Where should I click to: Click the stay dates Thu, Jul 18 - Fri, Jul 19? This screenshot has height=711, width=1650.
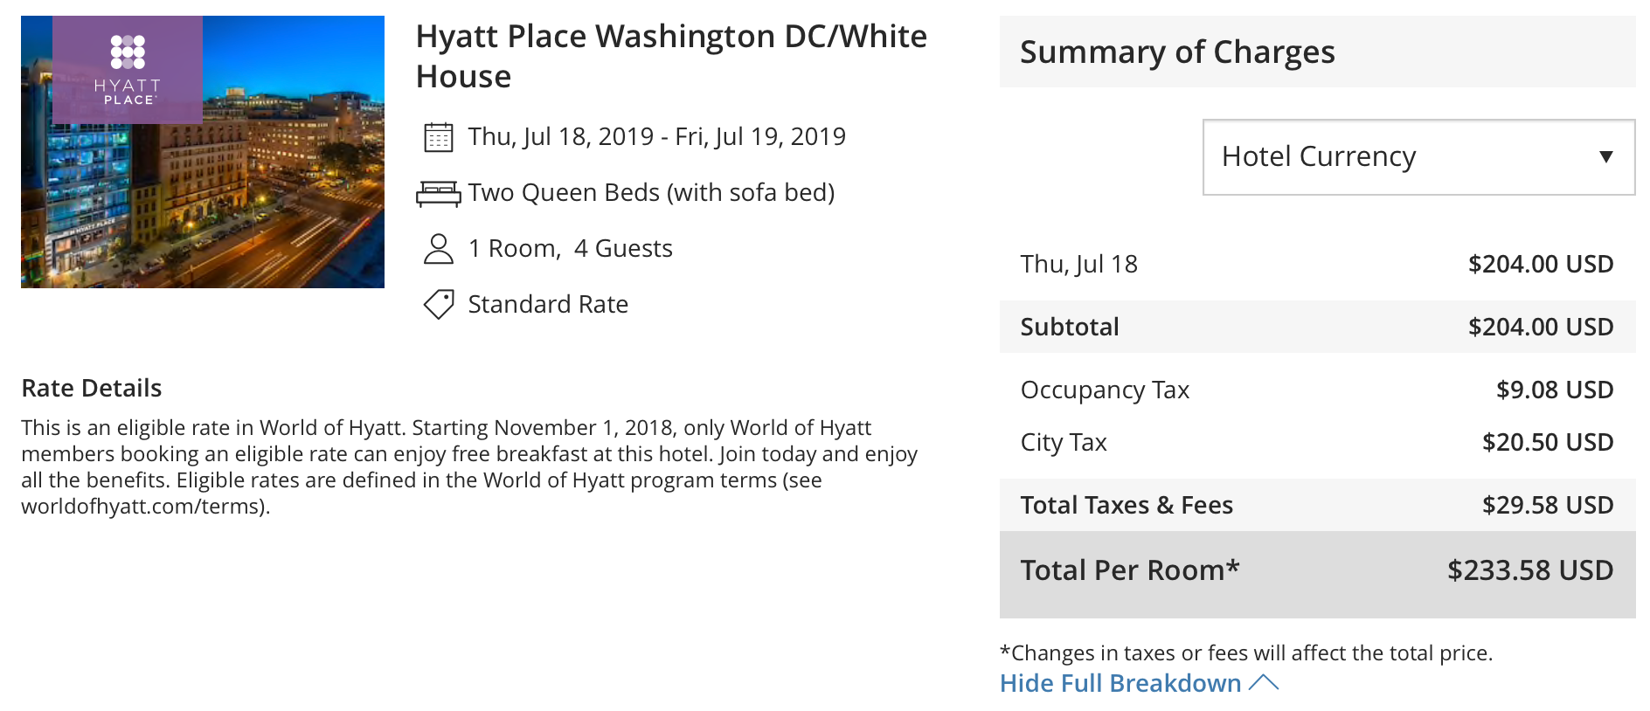point(656,137)
